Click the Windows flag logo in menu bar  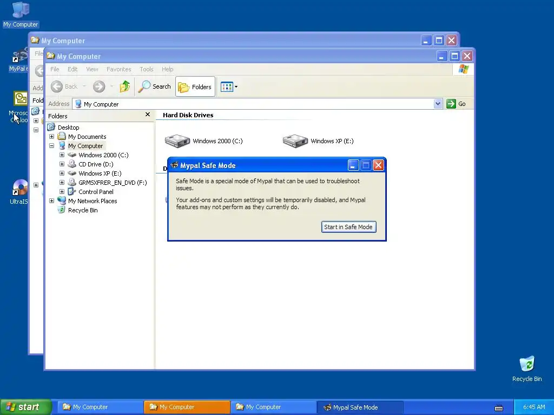click(x=463, y=69)
